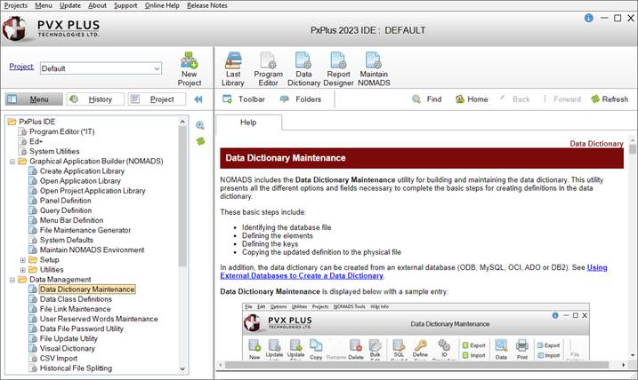Switch to the History panel view
The image size is (638, 380).
(95, 99)
